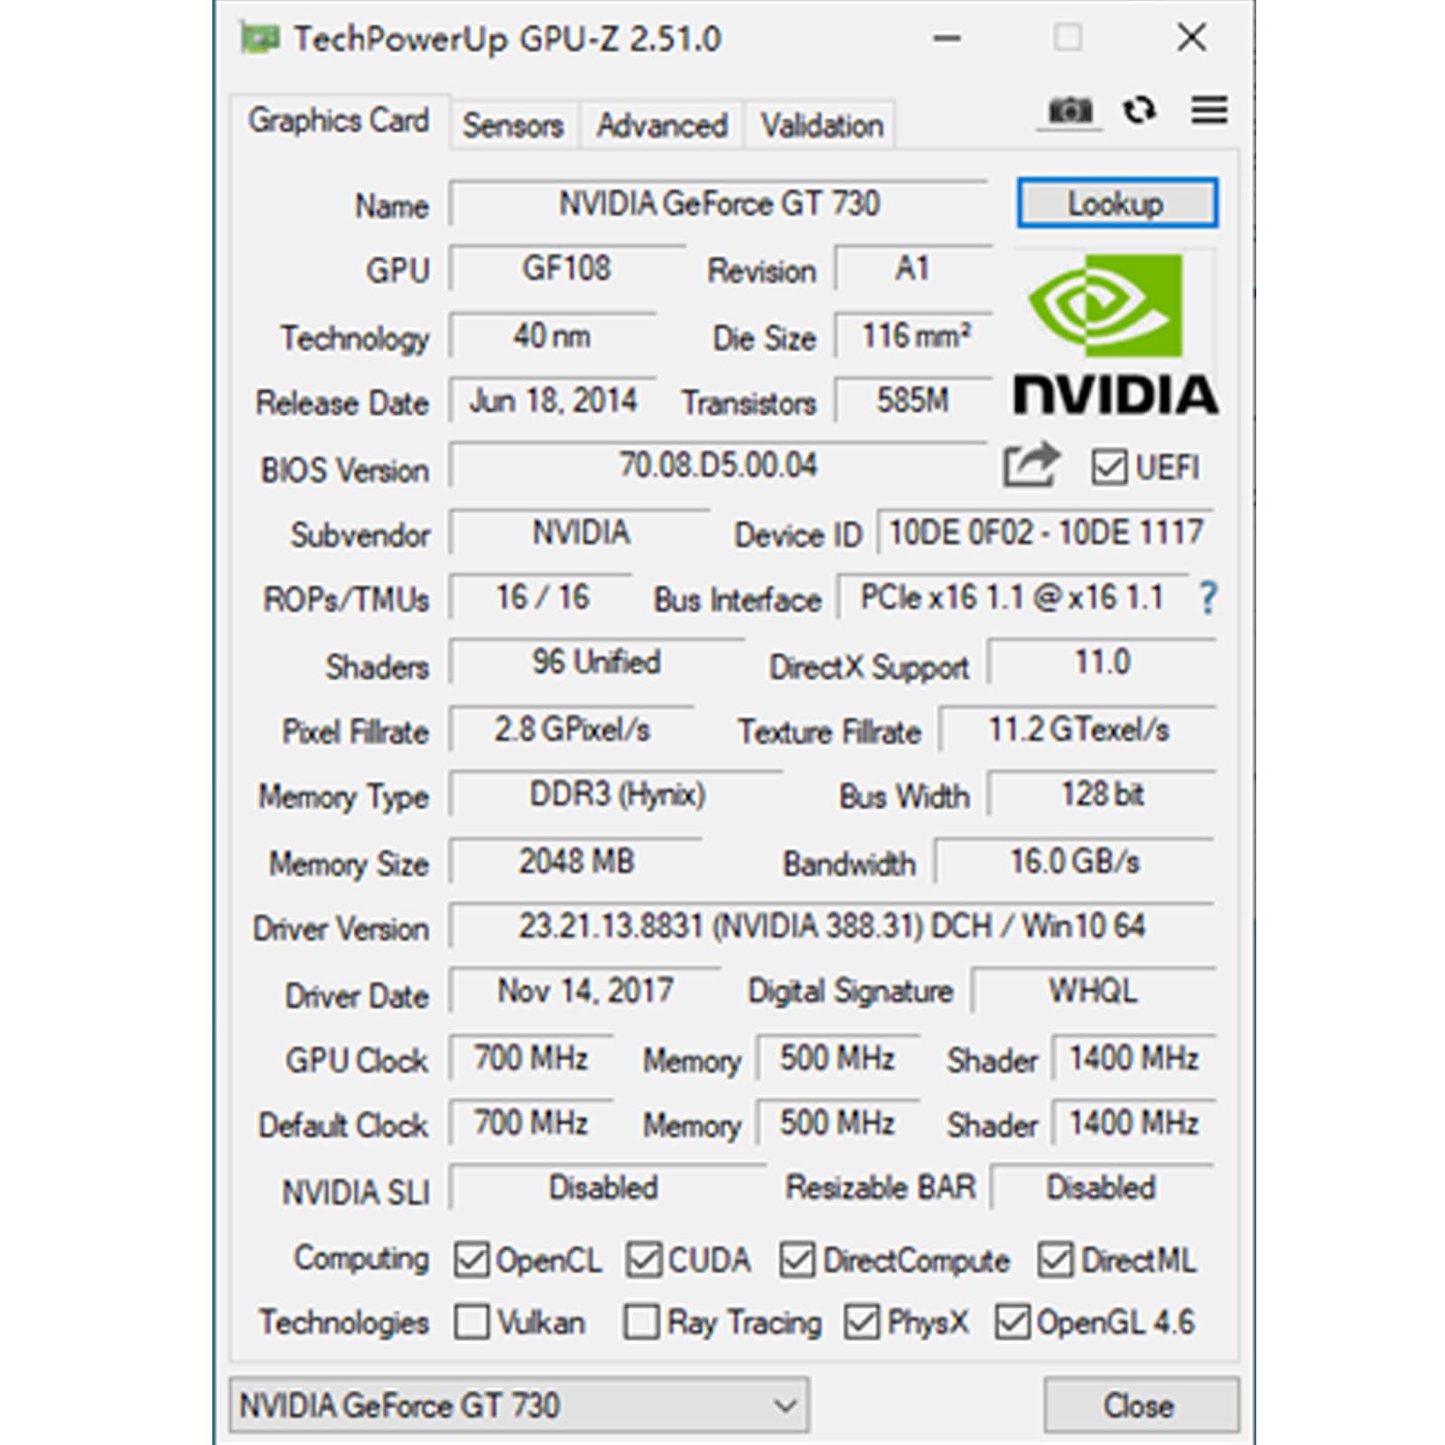1445x1445 pixels.
Task: Toggle the PhysX checkbox
Action: coord(862,1322)
